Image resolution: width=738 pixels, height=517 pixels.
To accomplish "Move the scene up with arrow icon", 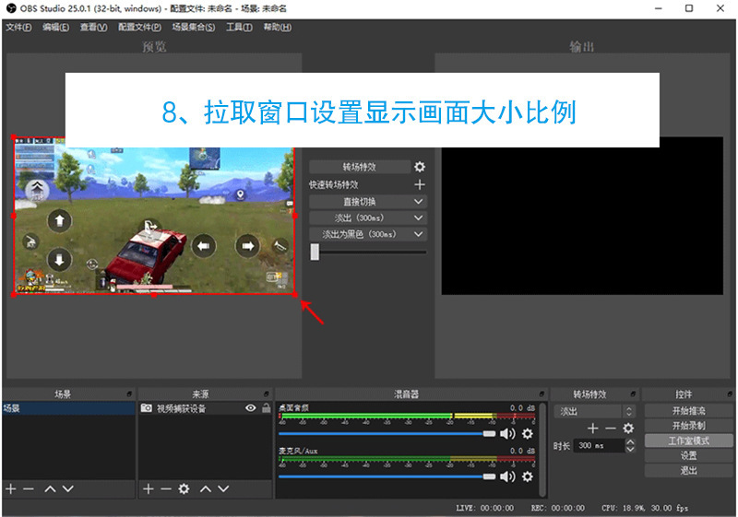I will point(50,489).
